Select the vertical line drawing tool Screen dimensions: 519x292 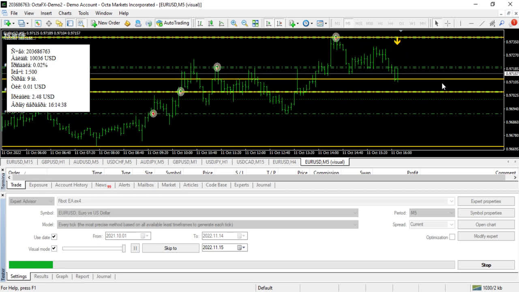pyautogui.click(x=460, y=23)
